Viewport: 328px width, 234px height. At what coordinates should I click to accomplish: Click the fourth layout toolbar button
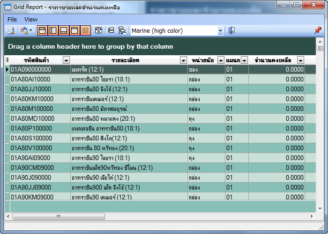click(75, 31)
